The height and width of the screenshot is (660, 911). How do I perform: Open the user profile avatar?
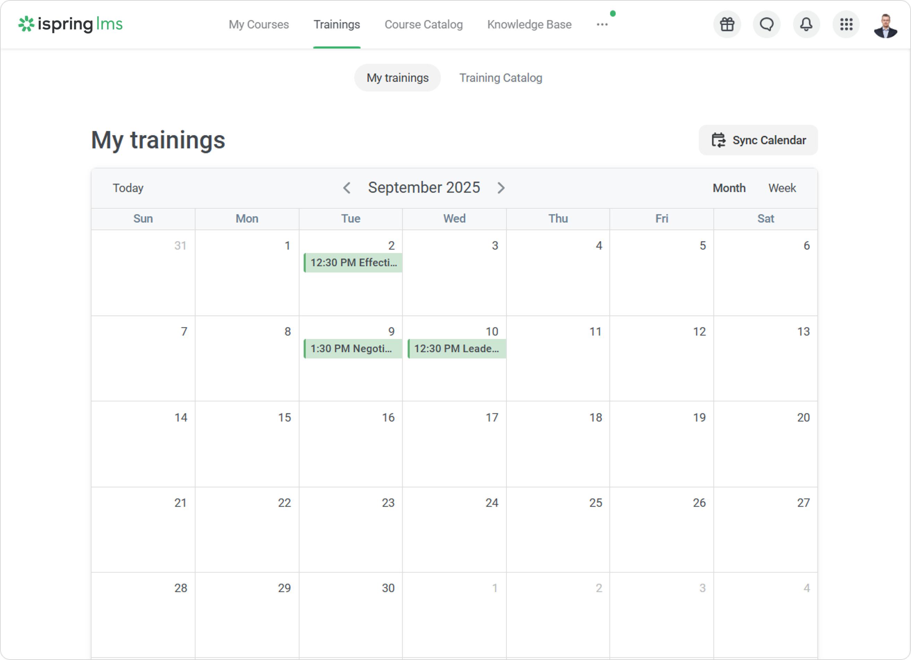[x=885, y=25]
